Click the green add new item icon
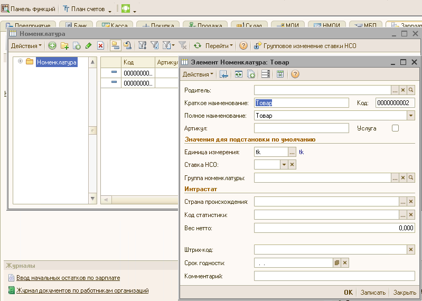The width and height of the screenshot is (422, 301). click(52, 46)
